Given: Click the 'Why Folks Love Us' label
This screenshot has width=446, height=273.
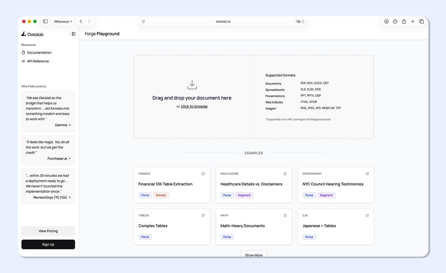Looking at the screenshot, I should [x=33, y=86].
